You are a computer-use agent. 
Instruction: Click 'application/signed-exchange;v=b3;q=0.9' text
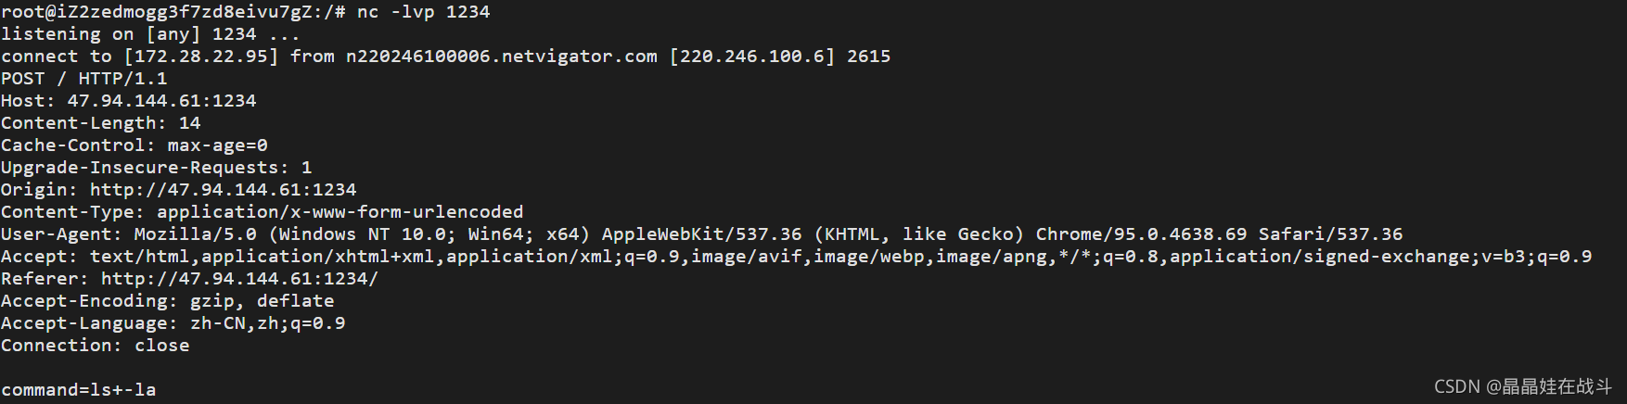1381,257
